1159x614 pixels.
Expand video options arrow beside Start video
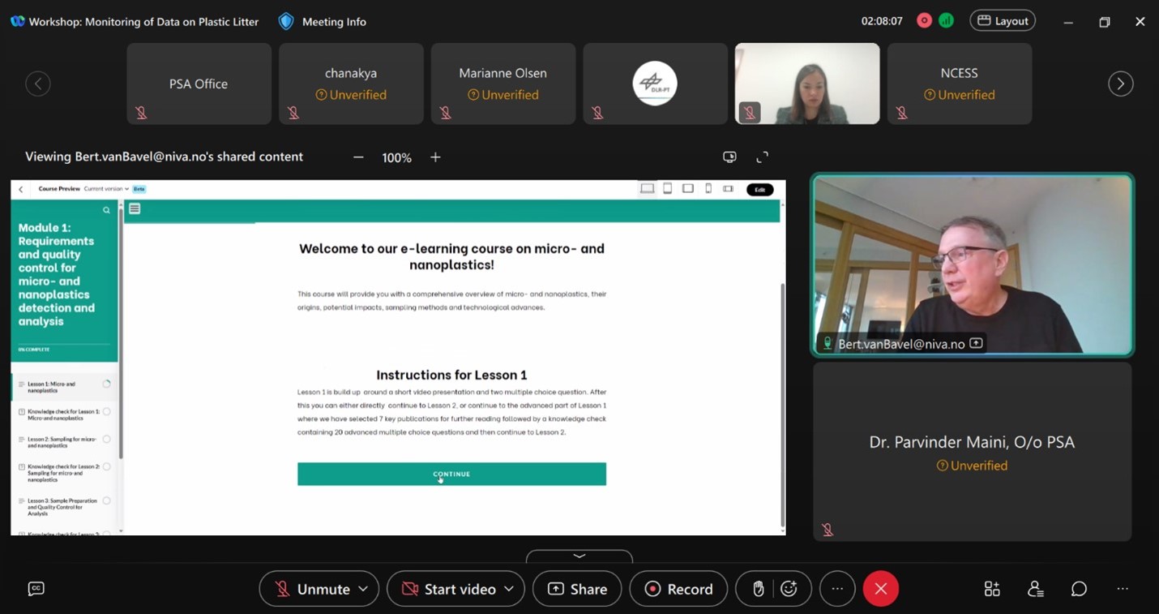[508, 589]
